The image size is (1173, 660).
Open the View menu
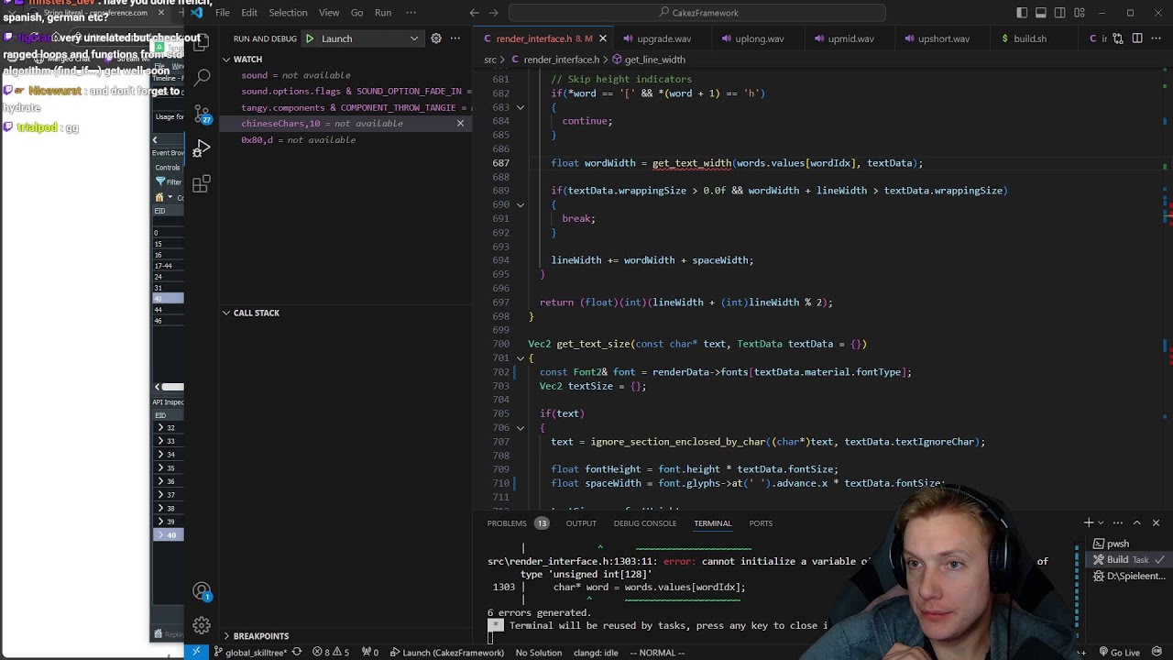329,13
